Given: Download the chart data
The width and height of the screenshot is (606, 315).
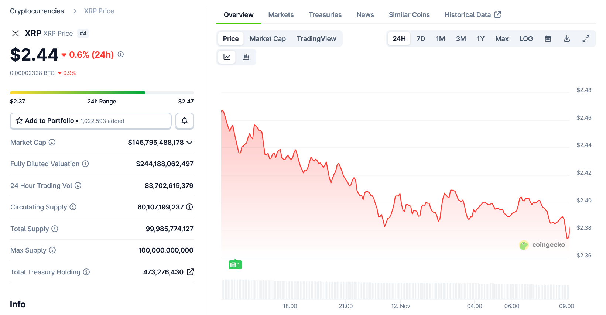Looking at the screenshot, I should point(567,38).
